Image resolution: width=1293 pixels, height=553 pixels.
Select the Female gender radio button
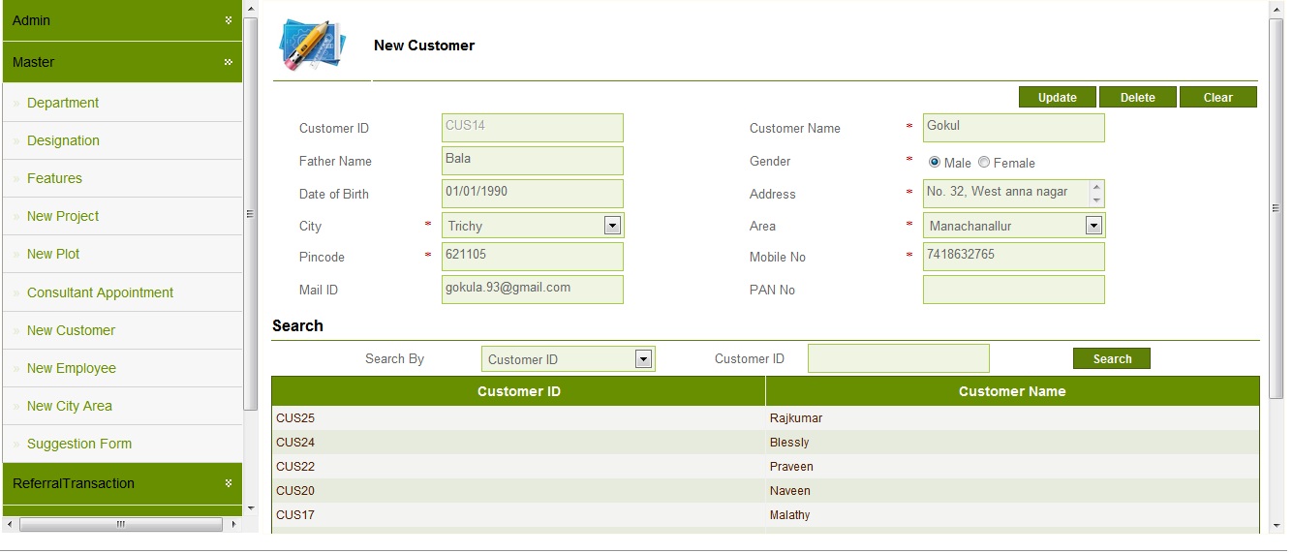984,163
